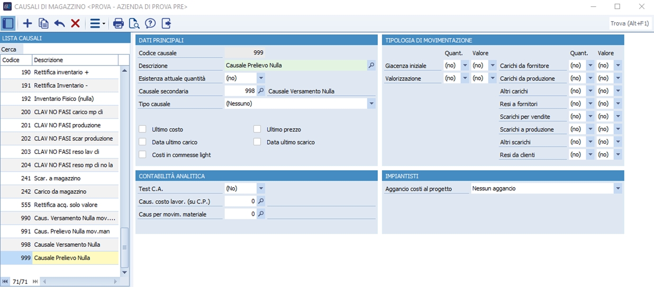The width and height of the screenshot is (654, 287).
Task: Open print preview icon
Action: [x=134, y=23]
